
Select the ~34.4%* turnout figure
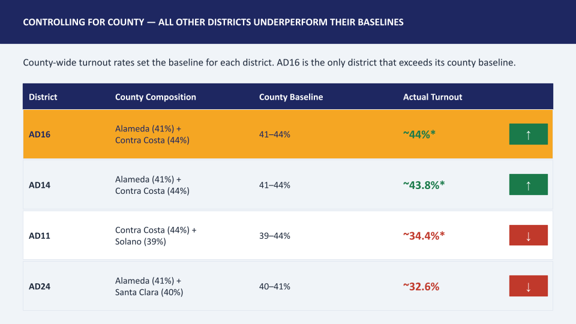pos(424,236)
